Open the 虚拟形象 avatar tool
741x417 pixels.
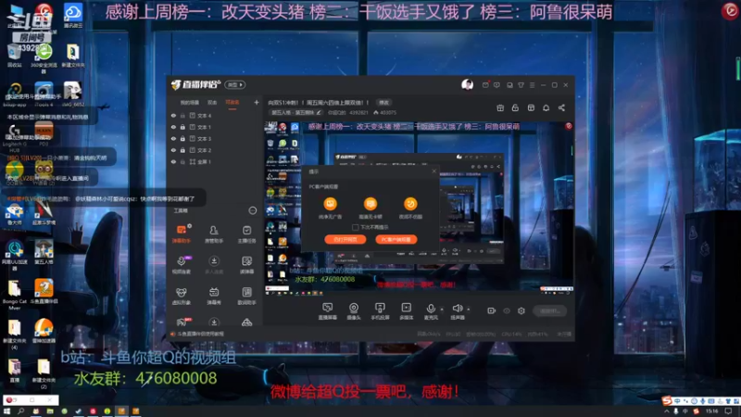coord(181,296)
